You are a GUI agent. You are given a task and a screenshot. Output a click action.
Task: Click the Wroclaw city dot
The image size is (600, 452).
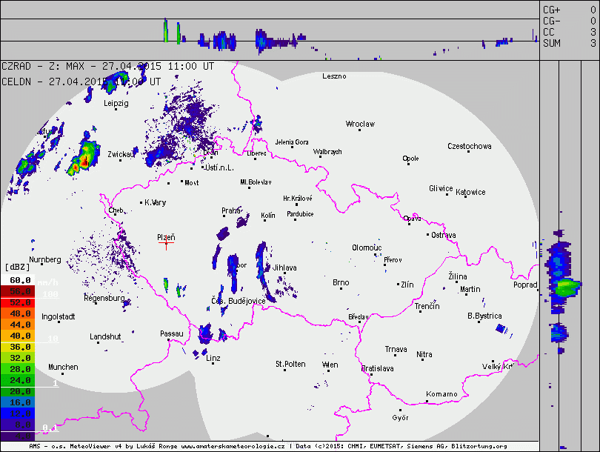click(359, 130)
